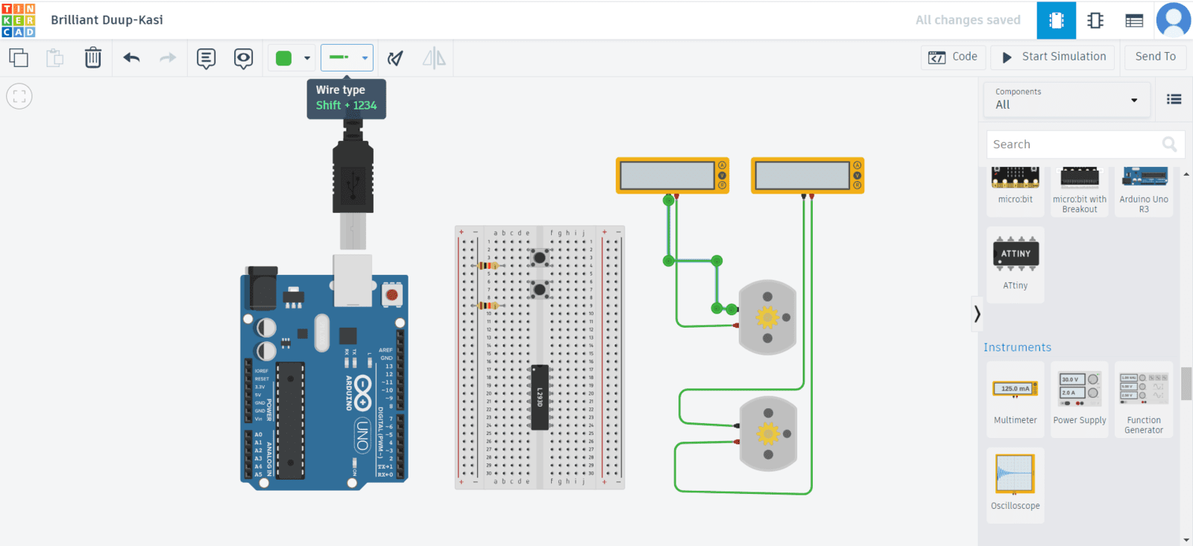Click the Copy icon in toolbar
This screenshot has width=1193, height=546.
coord(19,57)
